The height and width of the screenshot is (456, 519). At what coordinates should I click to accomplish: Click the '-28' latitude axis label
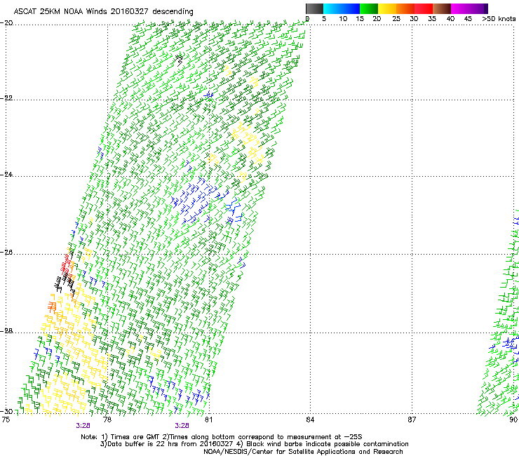click(6, 331)
